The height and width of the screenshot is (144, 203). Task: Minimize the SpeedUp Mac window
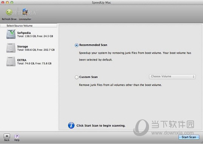click(x=7, y=3)
